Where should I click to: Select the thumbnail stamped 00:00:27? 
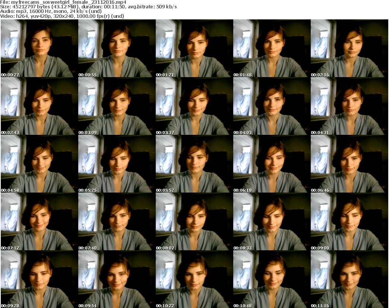tap(39, 48)
